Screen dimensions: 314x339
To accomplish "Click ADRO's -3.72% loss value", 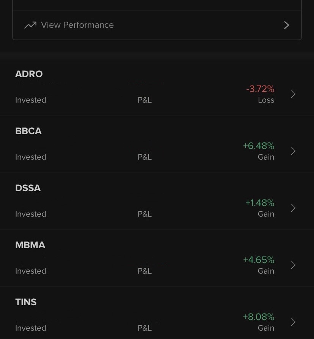I will click(x=260, y=89).
